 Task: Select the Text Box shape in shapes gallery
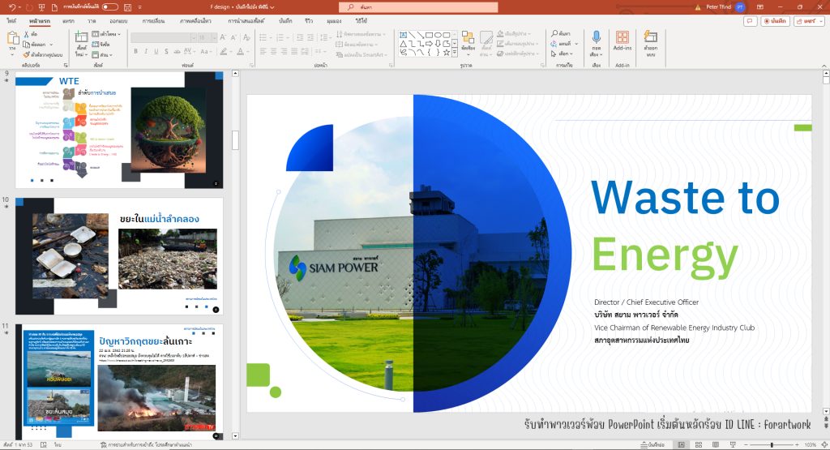point(404,35)
